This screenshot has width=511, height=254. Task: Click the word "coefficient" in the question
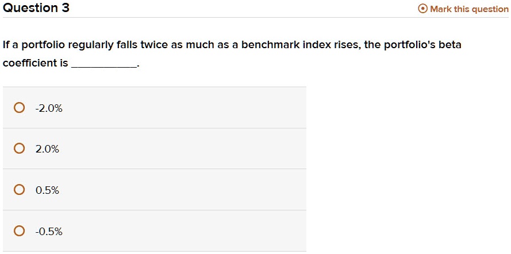(29, 63)
